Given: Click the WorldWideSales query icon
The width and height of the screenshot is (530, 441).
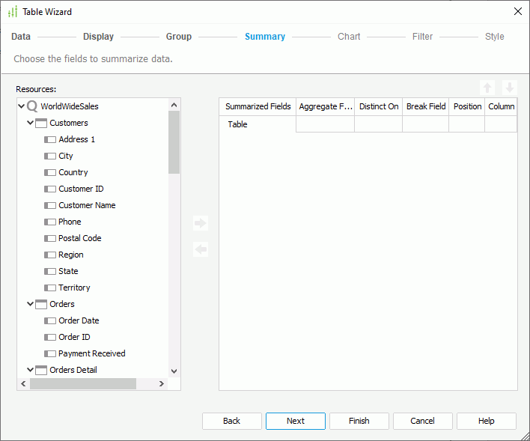Looking at the screenshot, I should [32, 106].
